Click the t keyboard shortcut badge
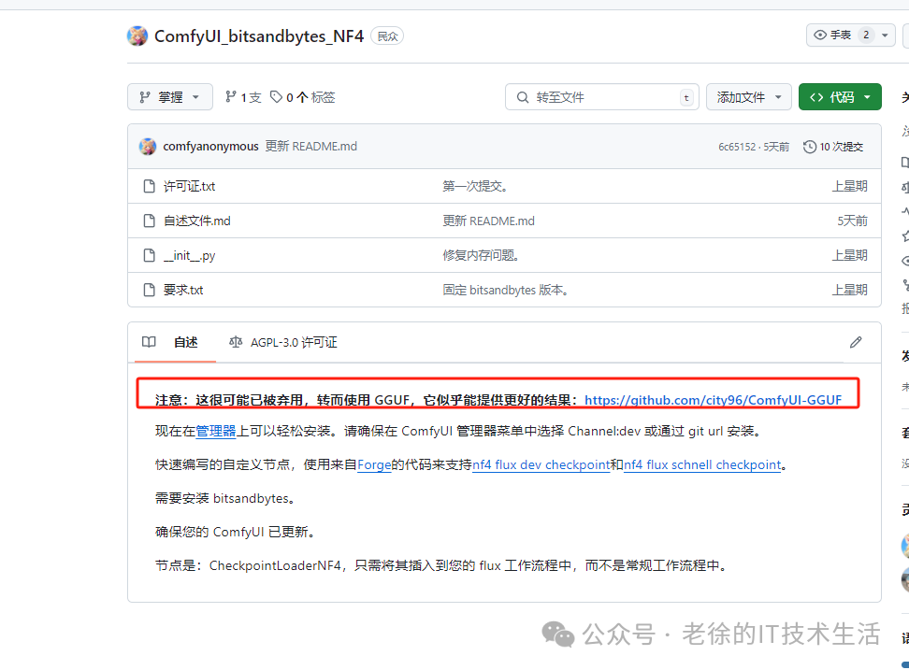The height and width of the screenshot is (670, 909). pos(686,97)
